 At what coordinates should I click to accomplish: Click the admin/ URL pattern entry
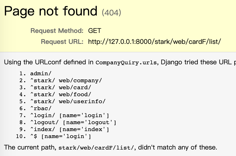click(41, 74)
